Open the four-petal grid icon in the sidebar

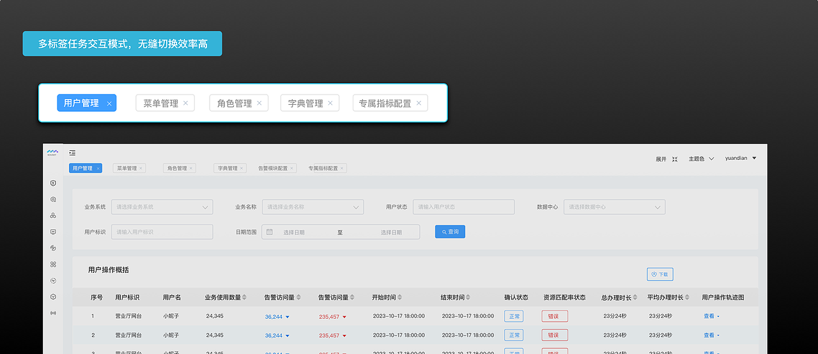(x=53, y=264)
